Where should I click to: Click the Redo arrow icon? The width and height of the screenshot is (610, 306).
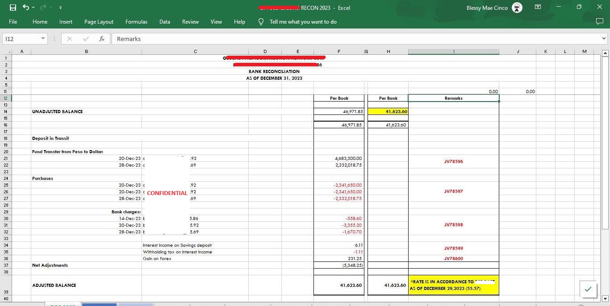pos(43,8)
